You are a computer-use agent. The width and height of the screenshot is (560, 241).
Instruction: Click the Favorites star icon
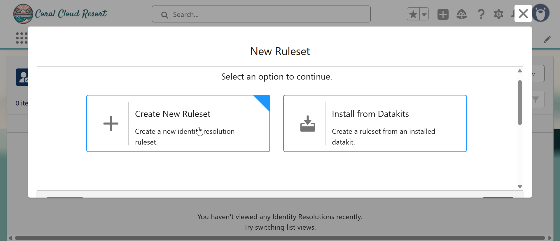pyautogui.click(x=413, y=14)
